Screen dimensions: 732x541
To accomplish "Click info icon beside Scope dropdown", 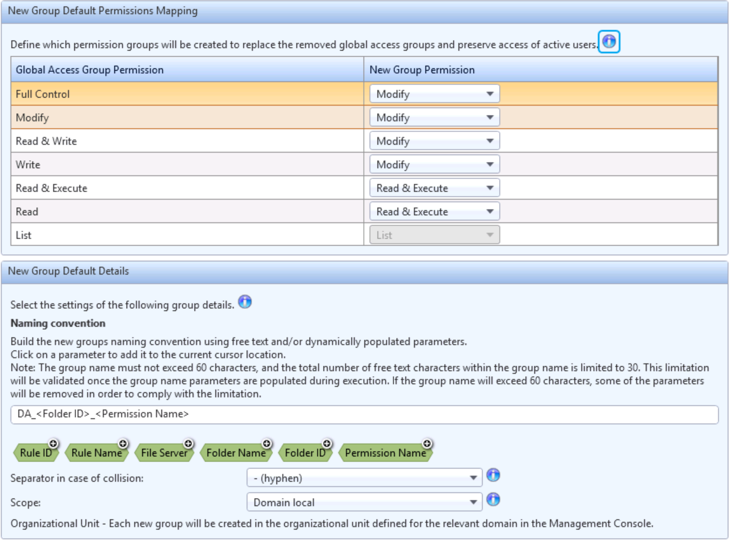I will [x=493, y=499].
